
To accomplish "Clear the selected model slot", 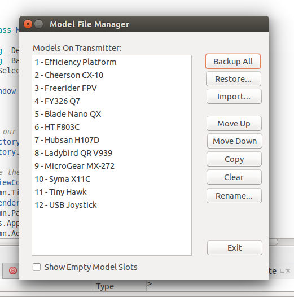I will click(234, 177).
